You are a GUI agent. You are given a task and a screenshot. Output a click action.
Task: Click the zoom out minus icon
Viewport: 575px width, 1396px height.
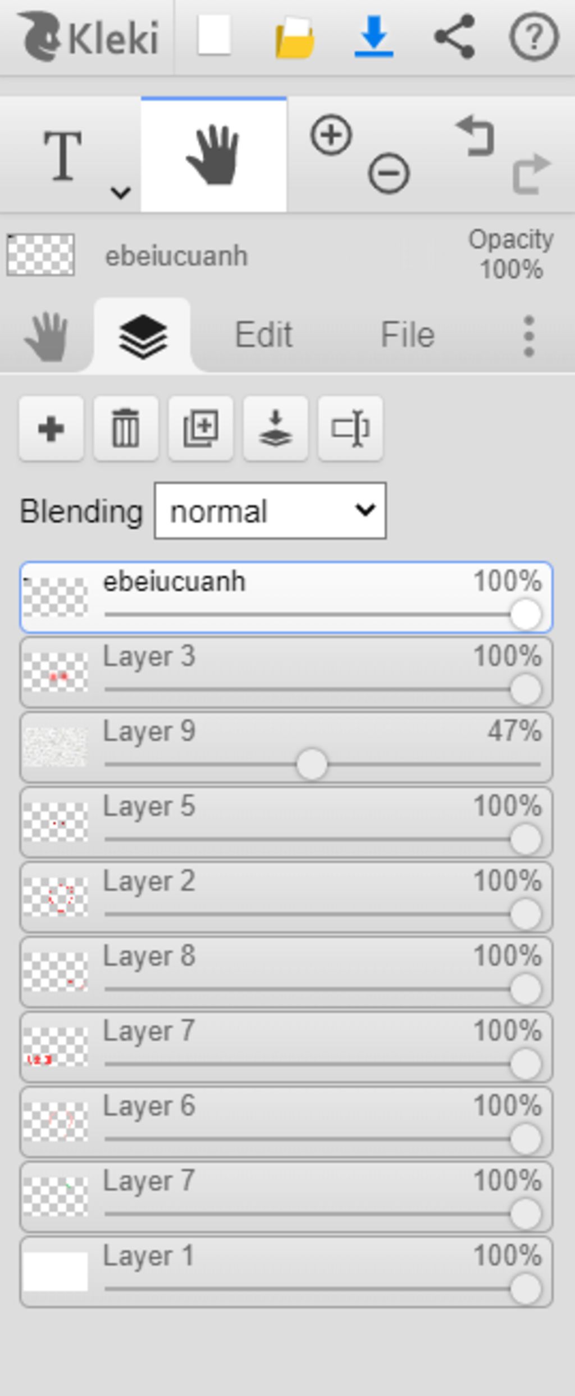[389, 173]
